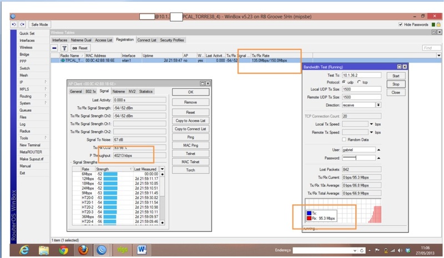Viewport: 444px width, 258px height.
Task: Click the Find search field
Action: 432,48
